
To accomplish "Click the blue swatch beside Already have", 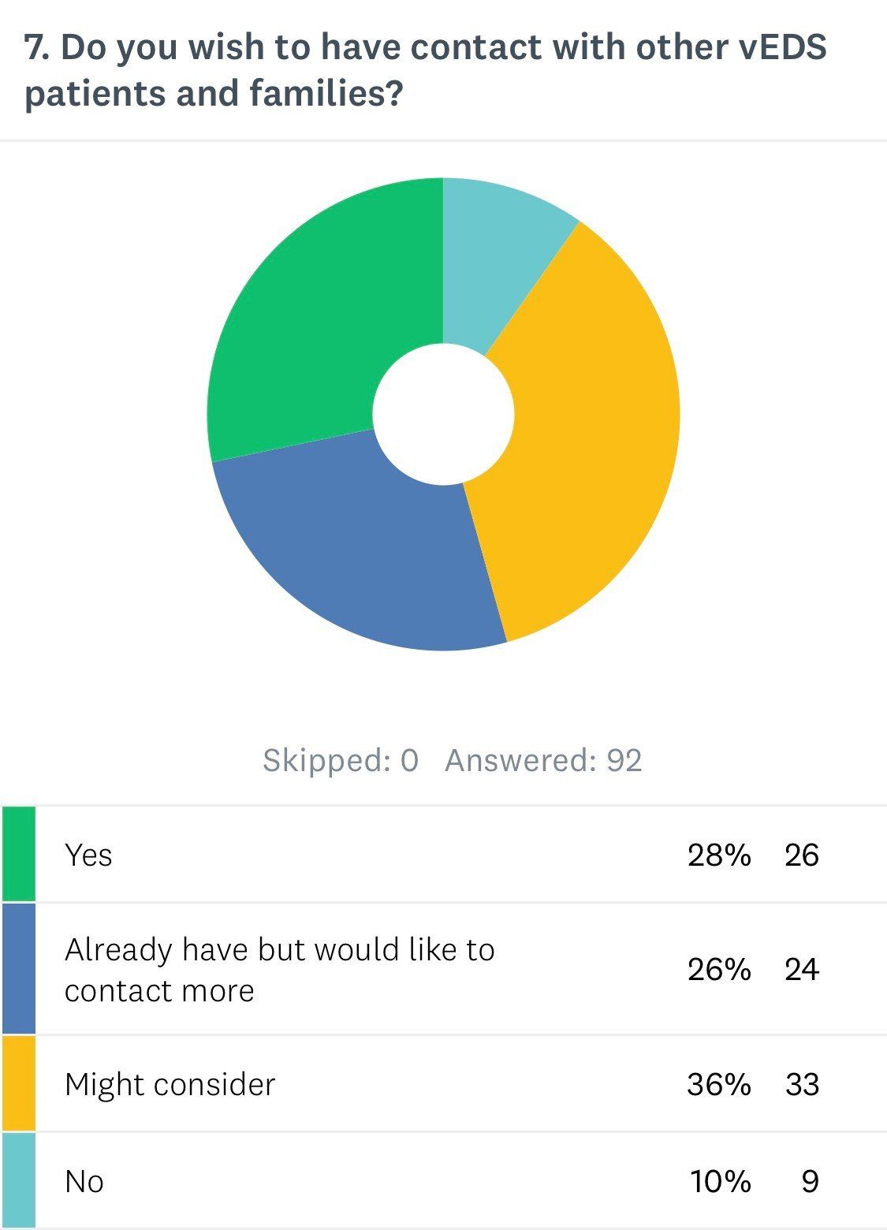I will 18,968.
